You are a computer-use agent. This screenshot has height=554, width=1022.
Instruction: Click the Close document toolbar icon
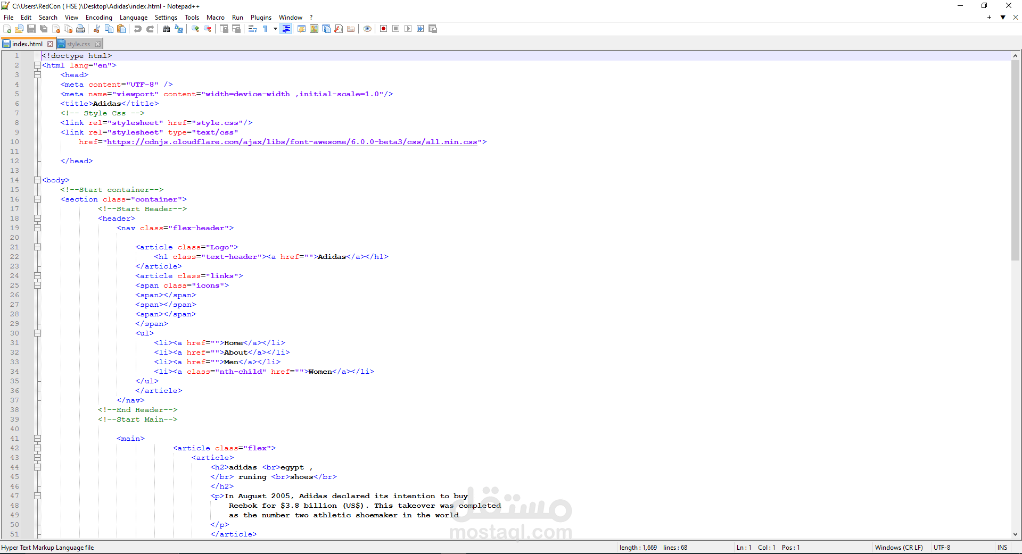[x=56, y=29]
